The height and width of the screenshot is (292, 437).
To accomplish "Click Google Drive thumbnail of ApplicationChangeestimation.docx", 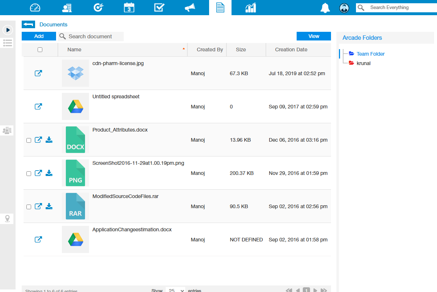I will [75, 240].
